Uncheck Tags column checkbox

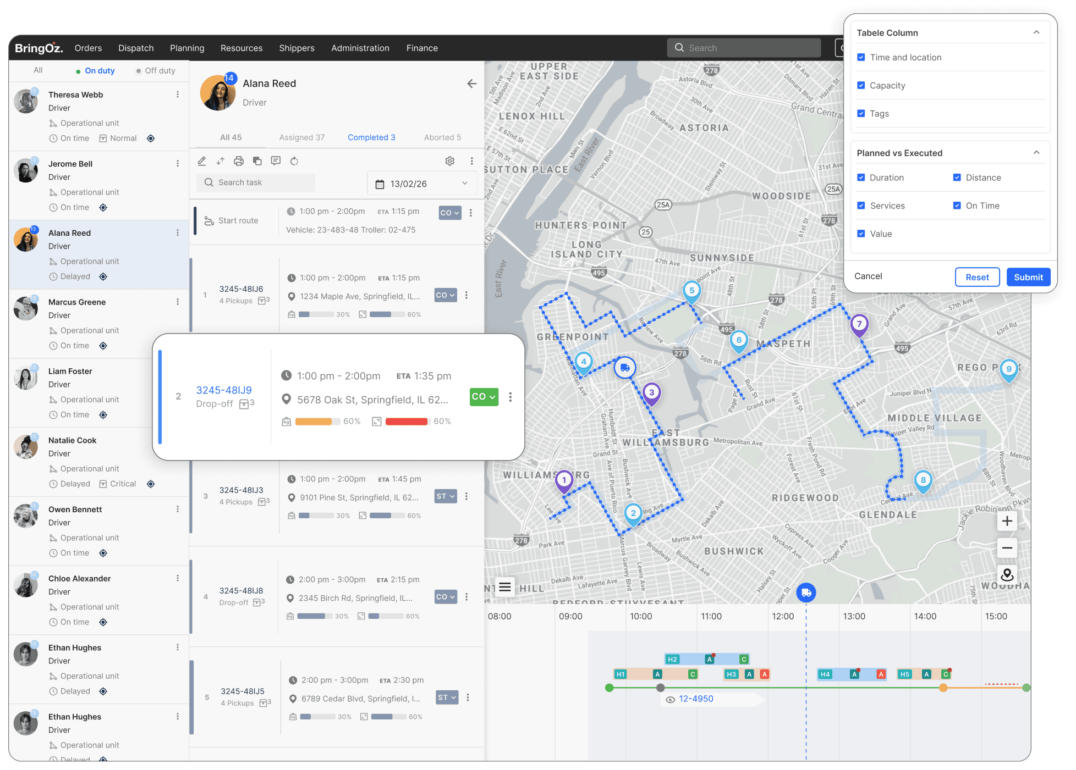point(861,114)
